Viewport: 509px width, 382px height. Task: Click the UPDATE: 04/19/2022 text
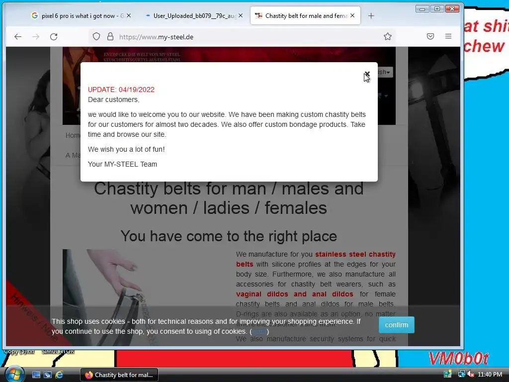121,90
